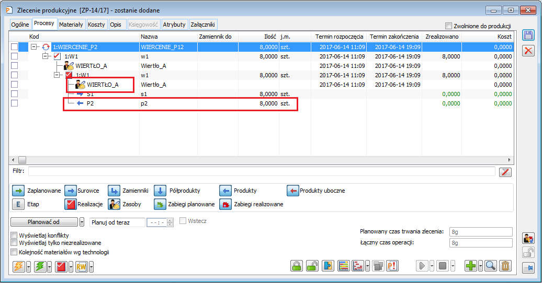Switch to the Ogólne tab
Screen dimensions: 542x283
coord(20,25)
